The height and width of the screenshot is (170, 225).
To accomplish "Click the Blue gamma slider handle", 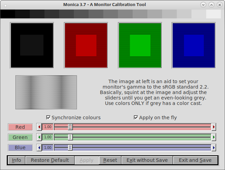I will tap(70, 148).
